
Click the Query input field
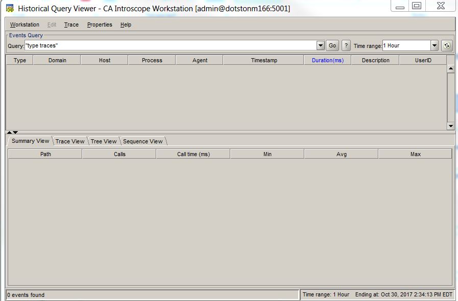pyautogui.click(x=171, y=45)
